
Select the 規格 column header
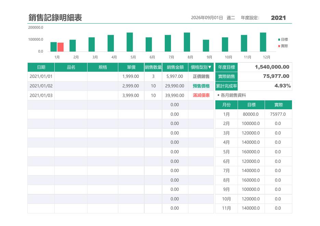pyautogui.click(x=103, y=67)
